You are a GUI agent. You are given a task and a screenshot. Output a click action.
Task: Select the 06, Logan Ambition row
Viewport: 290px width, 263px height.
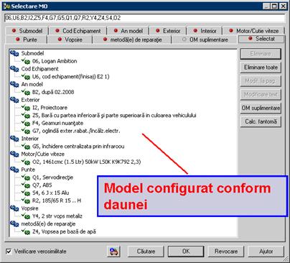(x=55, y=61)
